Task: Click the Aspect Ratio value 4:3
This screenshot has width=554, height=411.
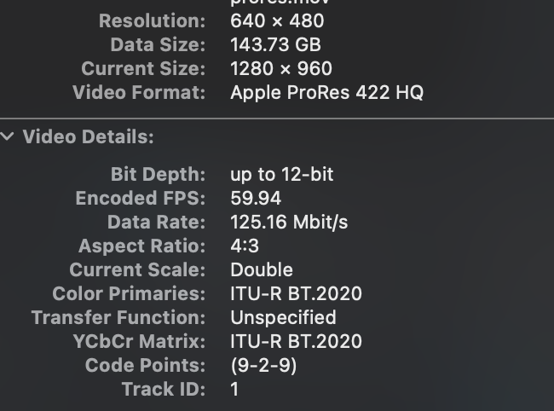Action: 245,246
